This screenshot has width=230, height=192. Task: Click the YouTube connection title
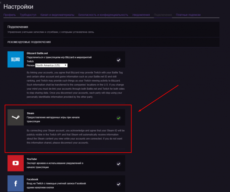click(x=32, y=159)
